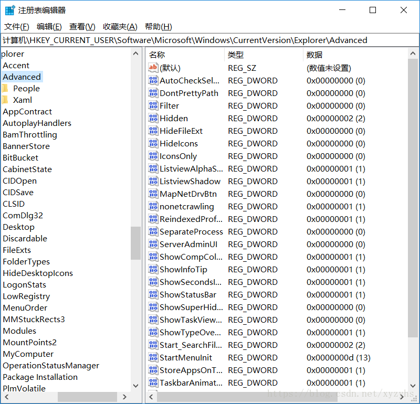Select the Advanced key in tree
Image resolution: width=420 pixels, height=404 pixels.
[22, 77]
